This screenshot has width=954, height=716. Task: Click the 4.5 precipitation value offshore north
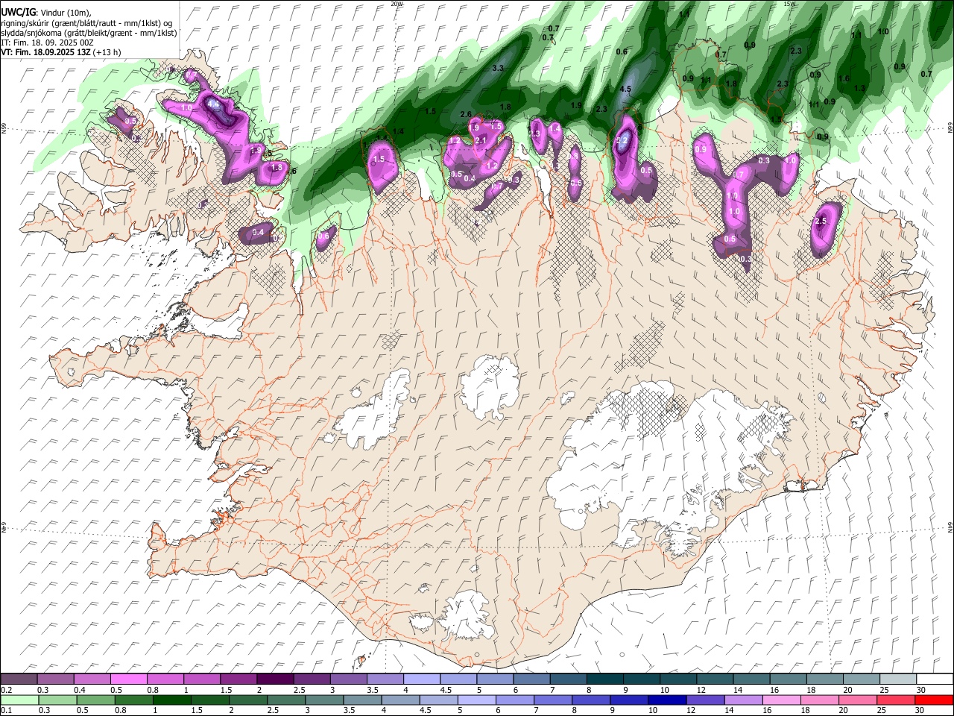[625, 89]
